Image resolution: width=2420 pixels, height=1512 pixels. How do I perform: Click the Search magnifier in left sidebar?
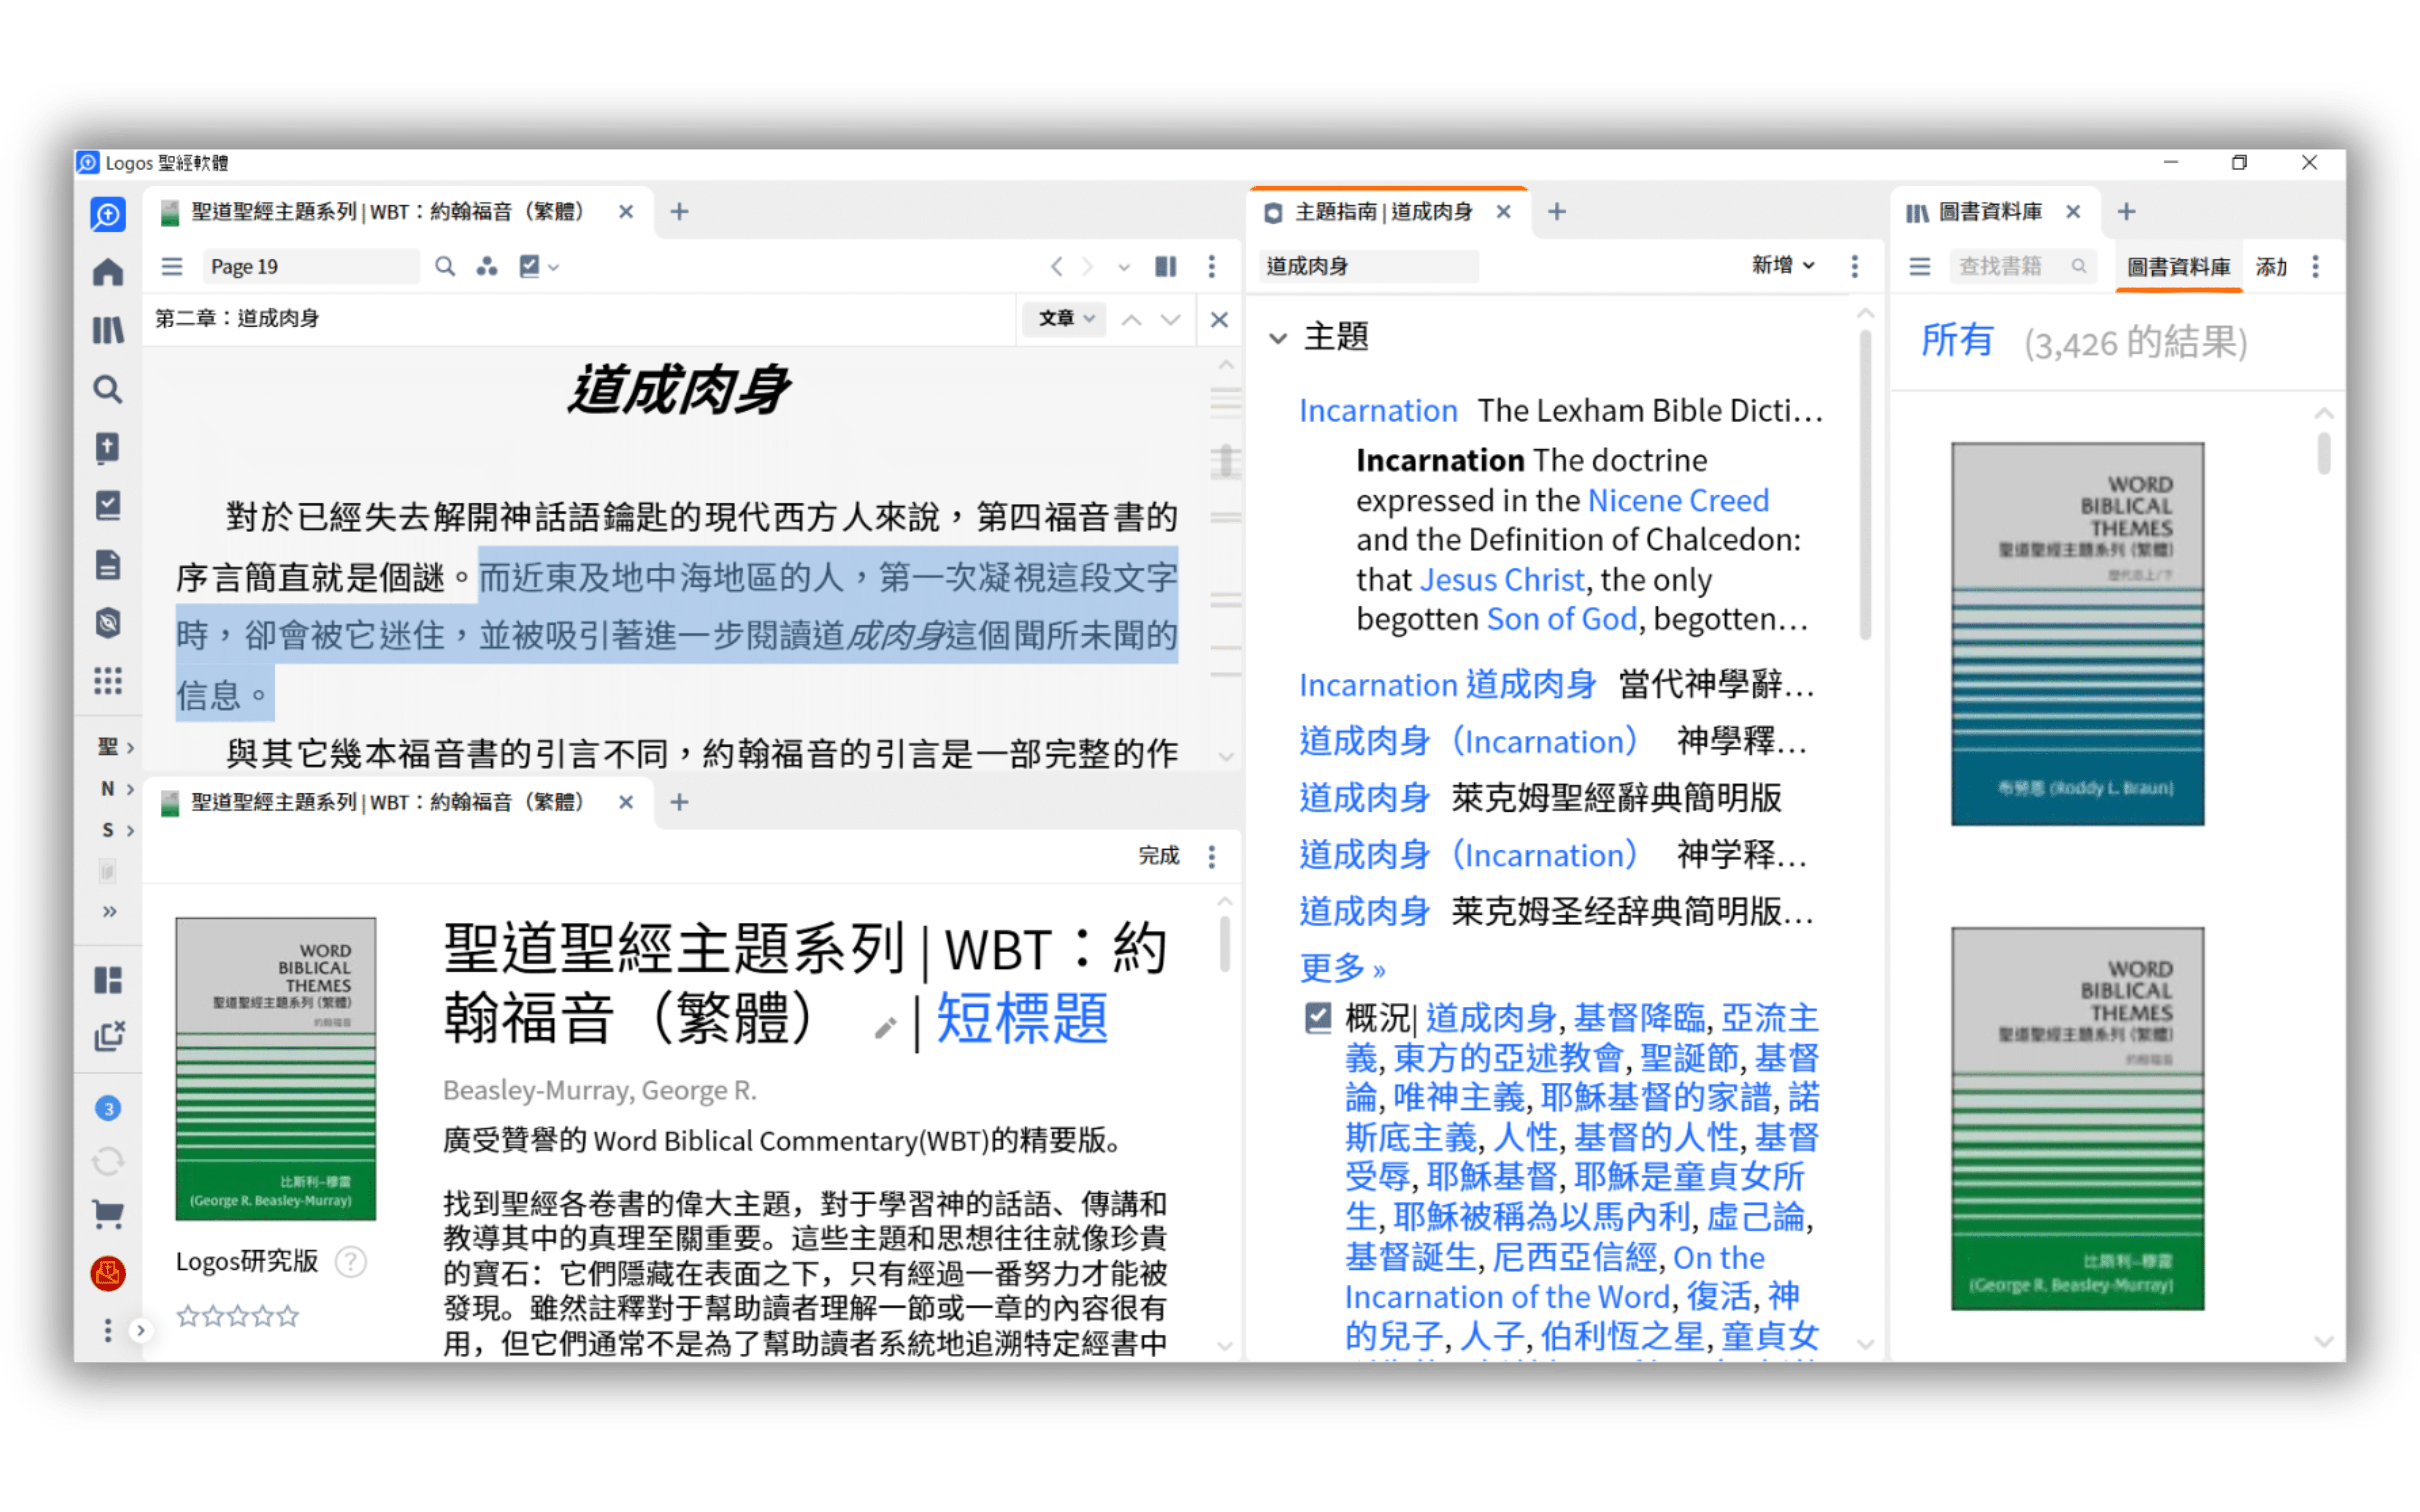[x=108, y=389]
